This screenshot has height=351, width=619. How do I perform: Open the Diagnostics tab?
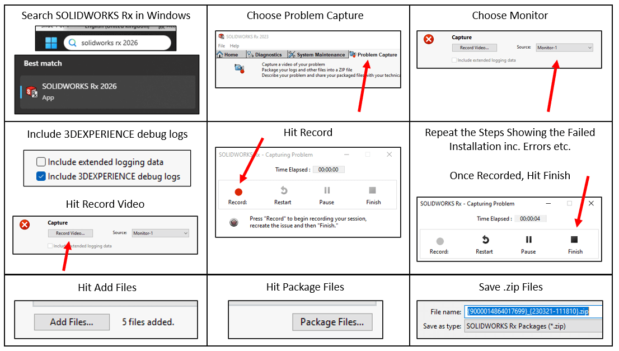tap(265, 55)
